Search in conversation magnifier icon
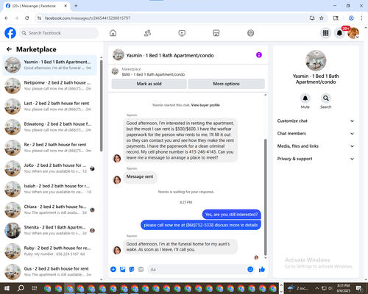The image size is (368, 294). tap(326, 98)
